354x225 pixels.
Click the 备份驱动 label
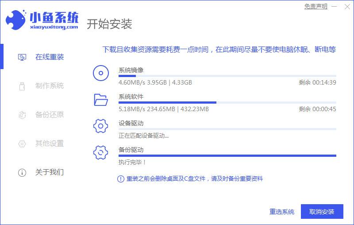[131, 150]
